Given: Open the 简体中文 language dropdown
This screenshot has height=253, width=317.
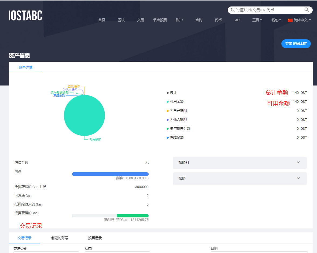Looking at the screenshot, I should (302, 20).
